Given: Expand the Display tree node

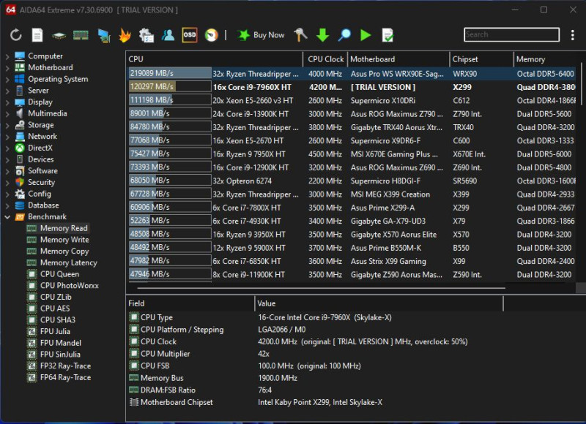Looking at the screenshot, I should click(7, 102).
